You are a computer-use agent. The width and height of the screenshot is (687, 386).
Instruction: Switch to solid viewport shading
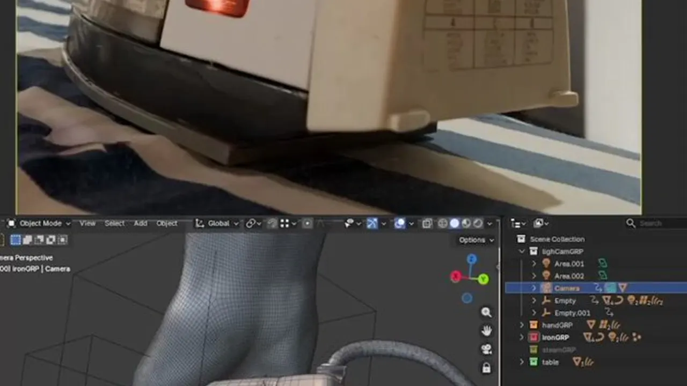pyautogui.click(x=455, y=224)
